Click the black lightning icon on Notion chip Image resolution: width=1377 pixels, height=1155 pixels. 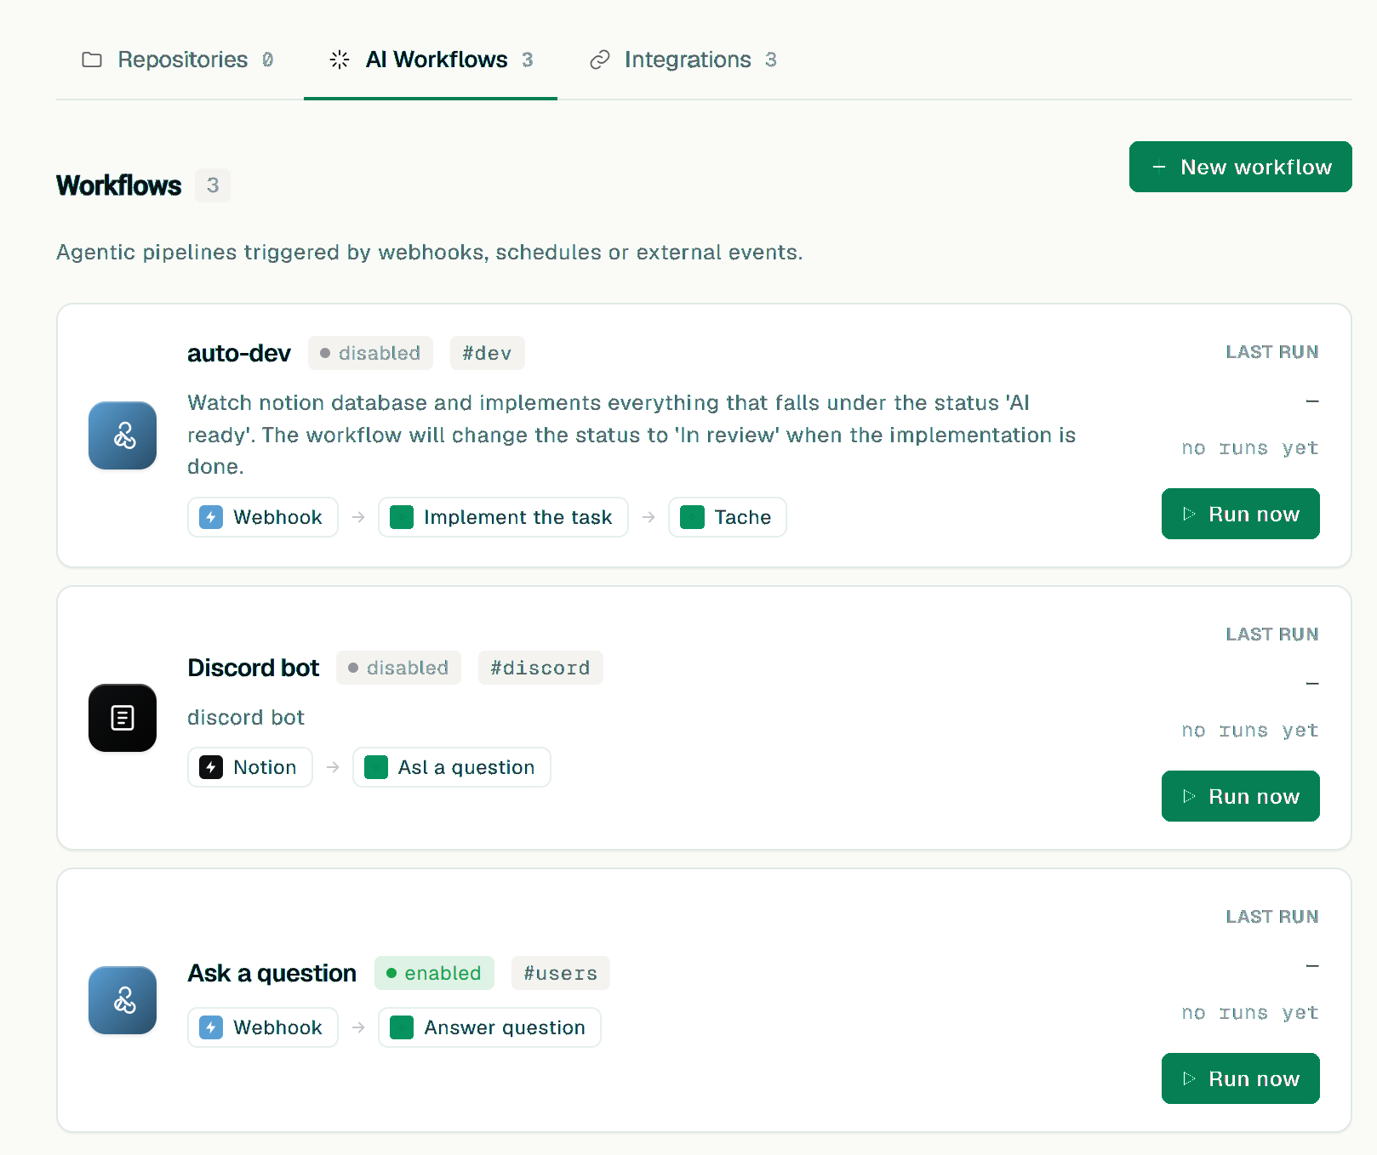(211, 767)
